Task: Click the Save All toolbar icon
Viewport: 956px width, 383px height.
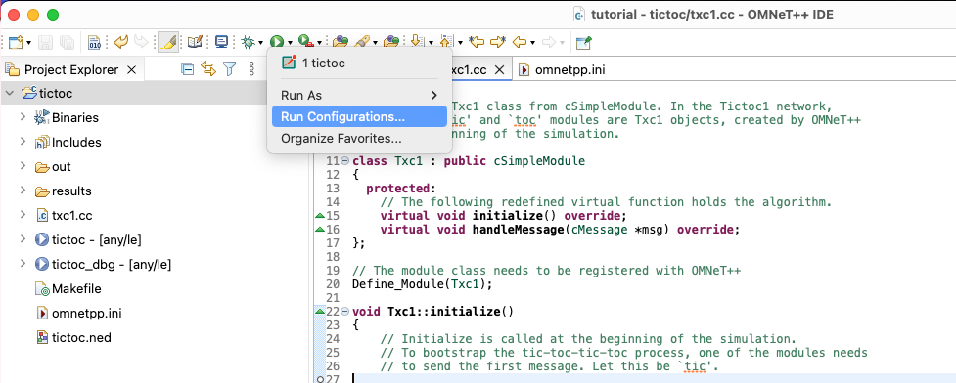Action: click(x=68, y=42)
